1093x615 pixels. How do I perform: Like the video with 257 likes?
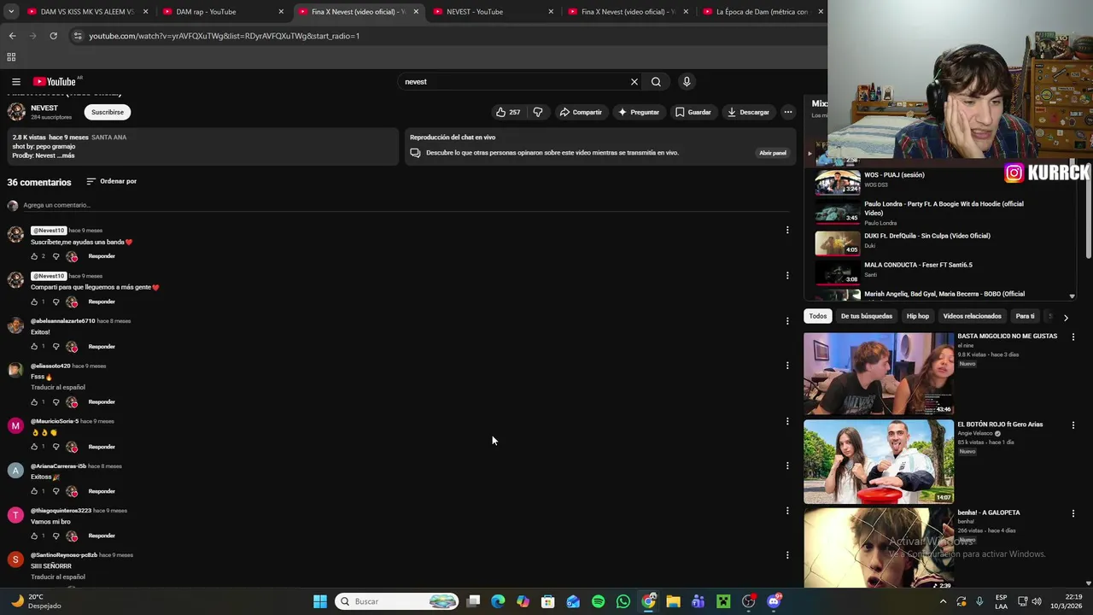(507, 112)
